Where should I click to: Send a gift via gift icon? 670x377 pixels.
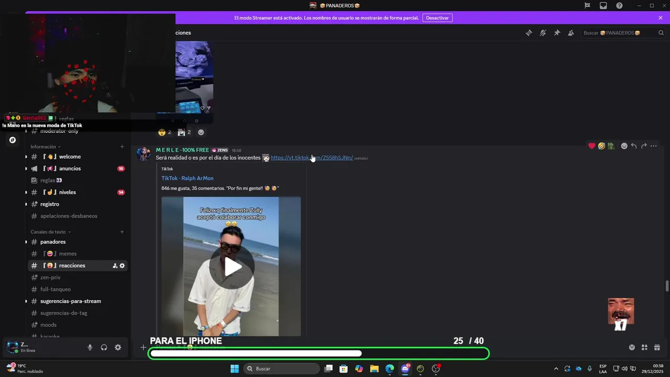tap(657, 347)
